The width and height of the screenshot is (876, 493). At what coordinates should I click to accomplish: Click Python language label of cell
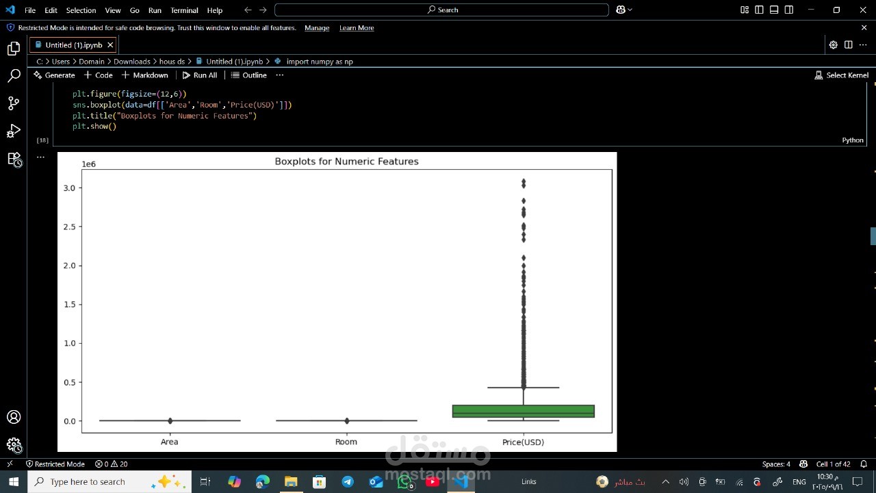coord(853,140)
